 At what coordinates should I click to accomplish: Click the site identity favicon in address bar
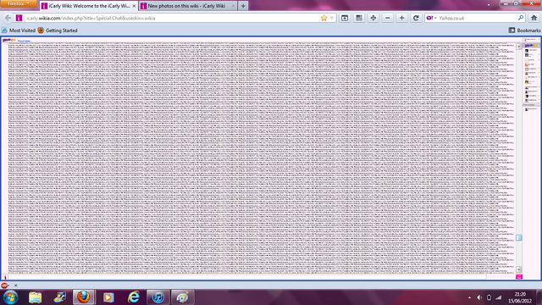19,18
